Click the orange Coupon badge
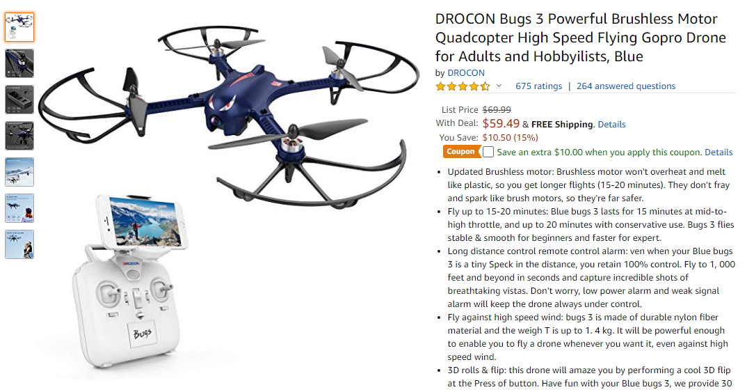Image resolution: width=747 pixels, height=392 pixels. click(x=461, y=152)
